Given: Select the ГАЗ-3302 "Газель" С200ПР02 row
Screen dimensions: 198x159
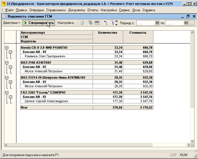Looking at the screenshot, I should (87, 92).
